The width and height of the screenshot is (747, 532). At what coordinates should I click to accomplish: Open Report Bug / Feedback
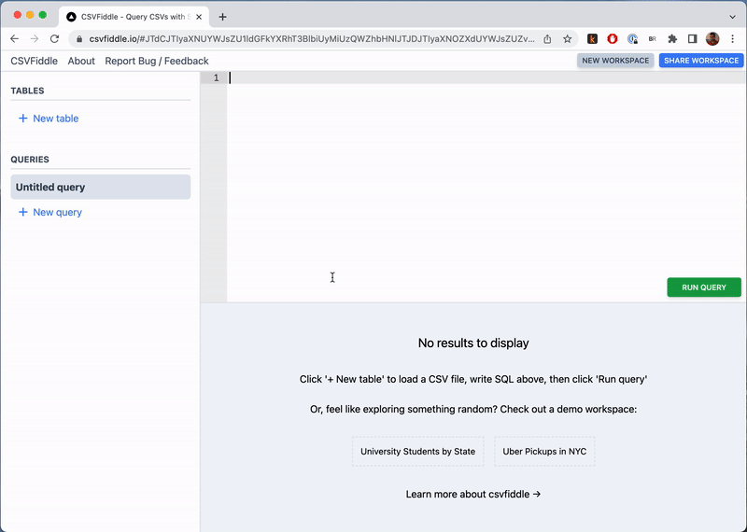click(x=156, y=61)
